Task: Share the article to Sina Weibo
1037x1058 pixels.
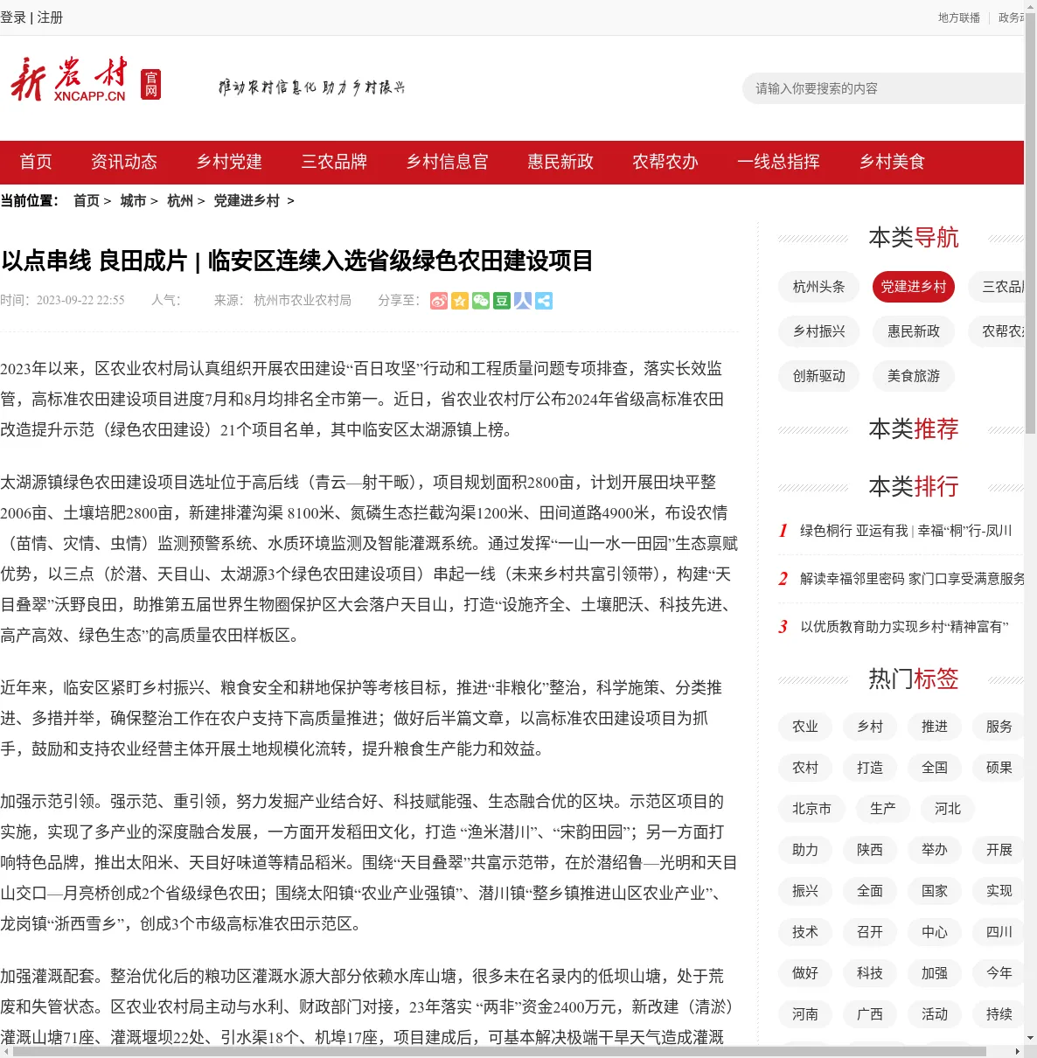Action: point(439,301)
